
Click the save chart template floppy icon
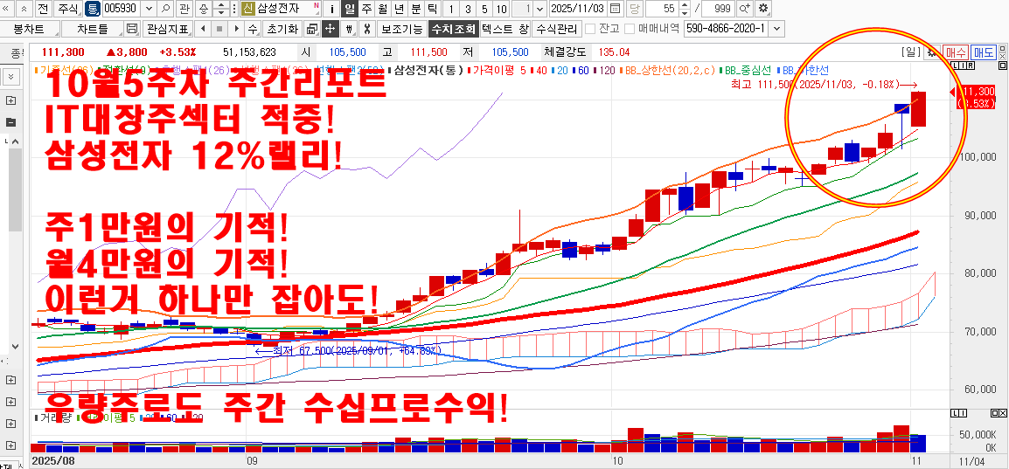click(x=132, y=29)
